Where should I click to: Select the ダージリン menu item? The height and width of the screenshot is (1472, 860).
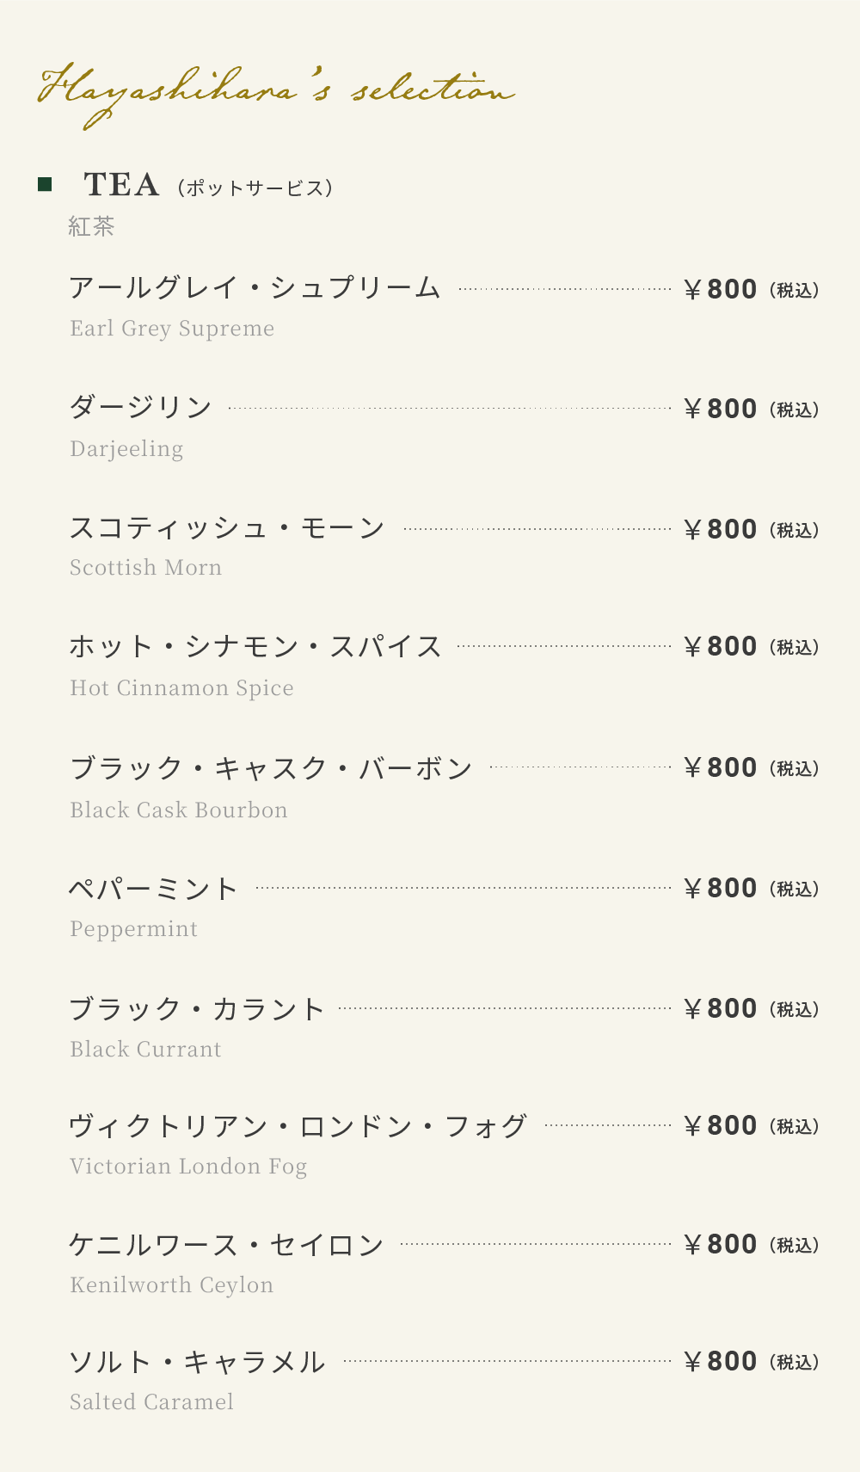tap(140, 407)
